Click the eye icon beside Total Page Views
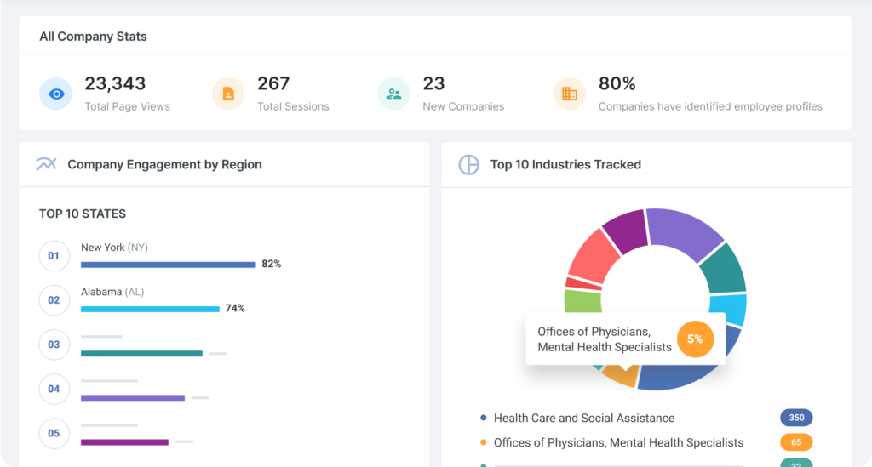Image resolution: width=872 pixels, height=467 pixels. [x=56, y=94]
